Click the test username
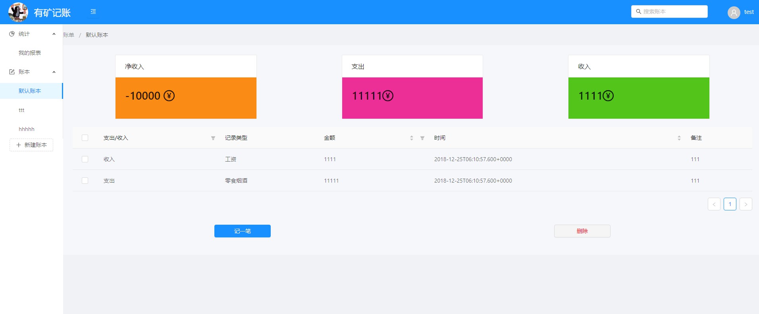Viewport: 759px width, 314px height. 749,12
